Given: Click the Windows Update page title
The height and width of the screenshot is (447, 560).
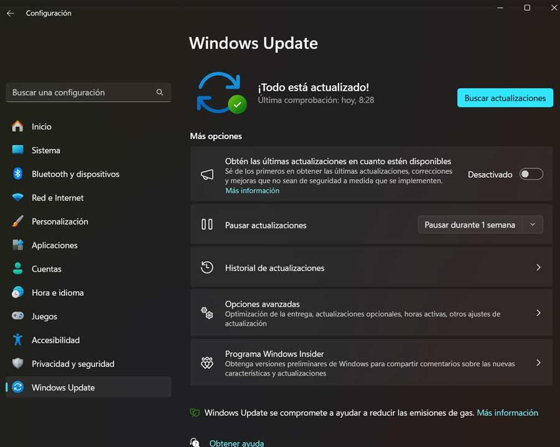Looking at the screenshot, I should click(x=253, y=43).
